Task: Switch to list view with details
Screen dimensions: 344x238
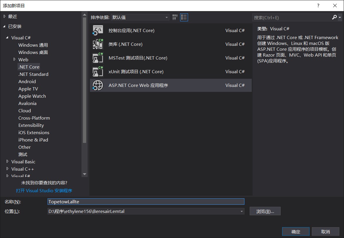Action: click(184, 17)
